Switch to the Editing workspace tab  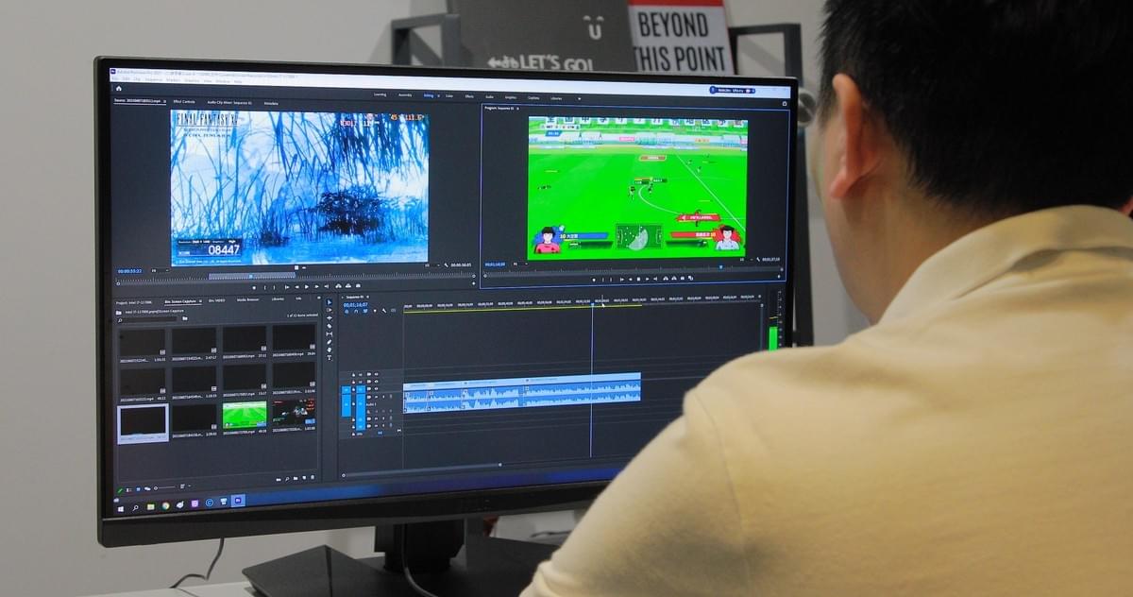pos(429,96)
